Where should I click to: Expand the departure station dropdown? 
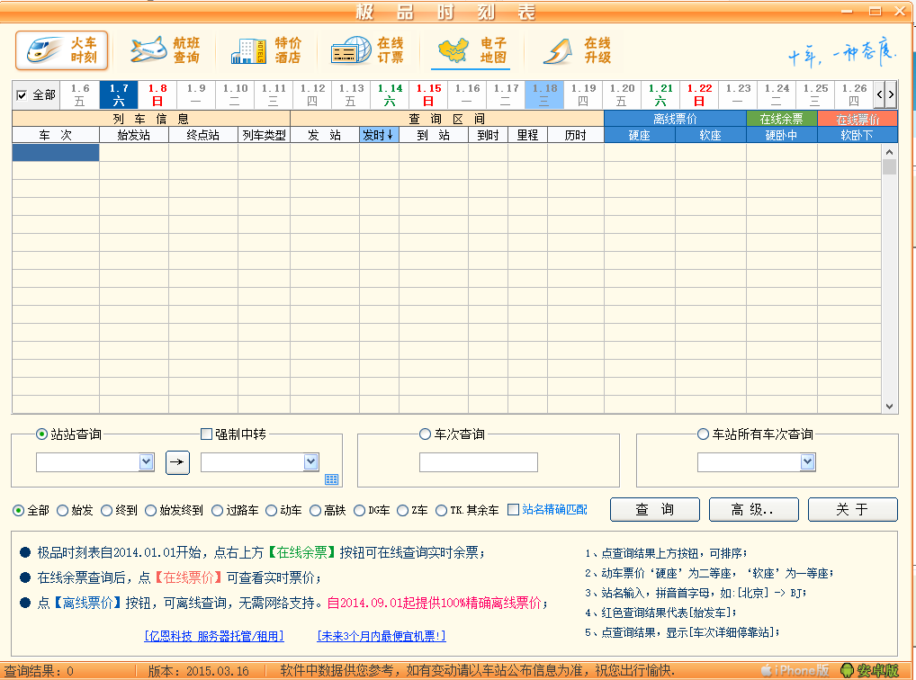coord(147,462)
